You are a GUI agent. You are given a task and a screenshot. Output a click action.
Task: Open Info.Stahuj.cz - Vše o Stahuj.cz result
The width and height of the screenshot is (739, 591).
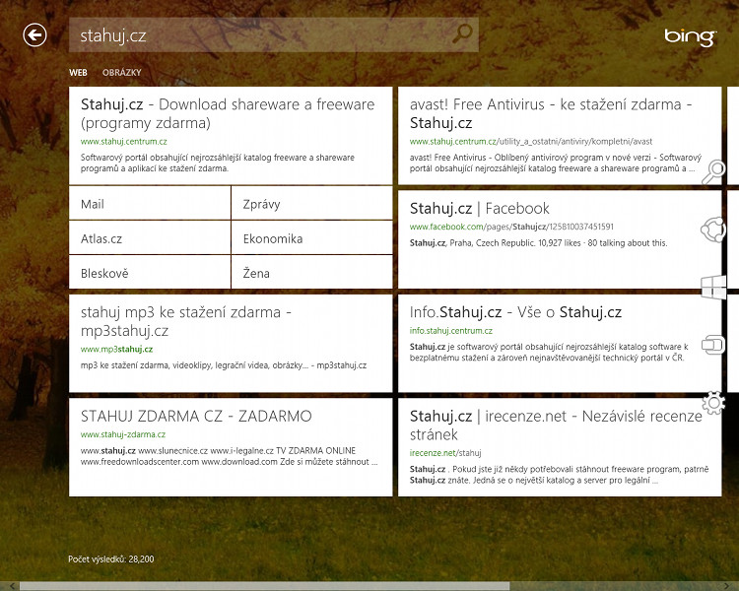tap(515, 312)
